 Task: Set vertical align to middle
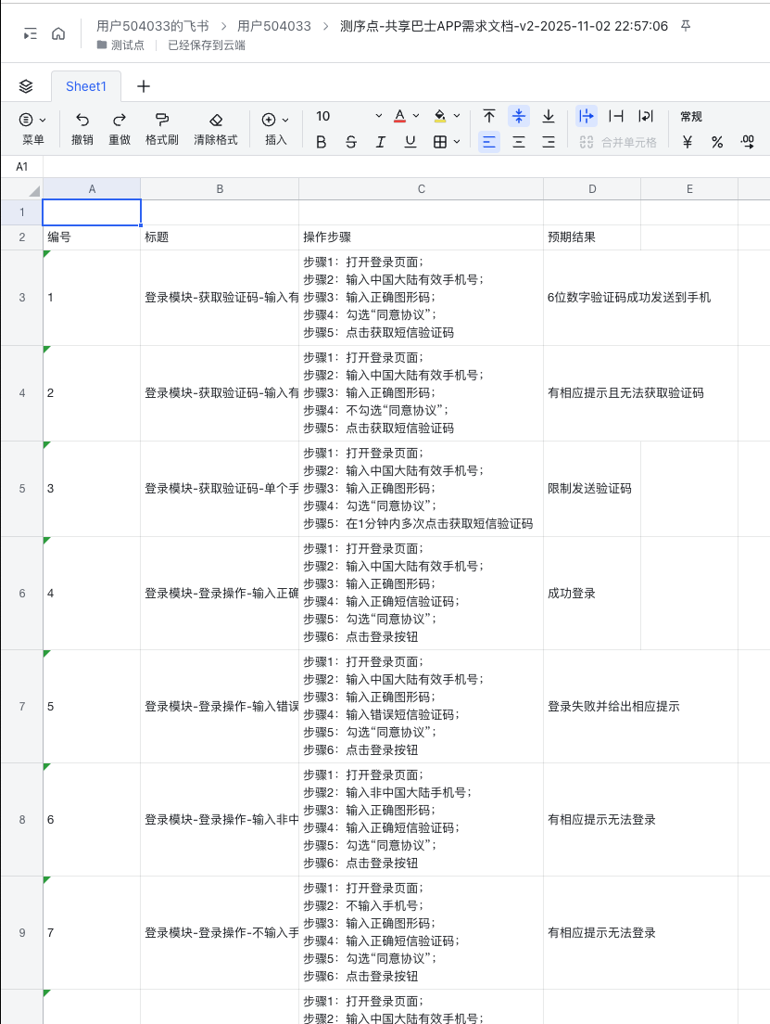(519, 116)
